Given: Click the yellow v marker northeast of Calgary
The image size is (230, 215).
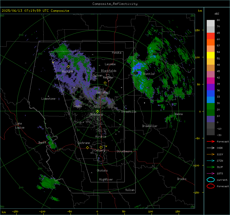Looking at the screenshot, I should pos(106,146).
